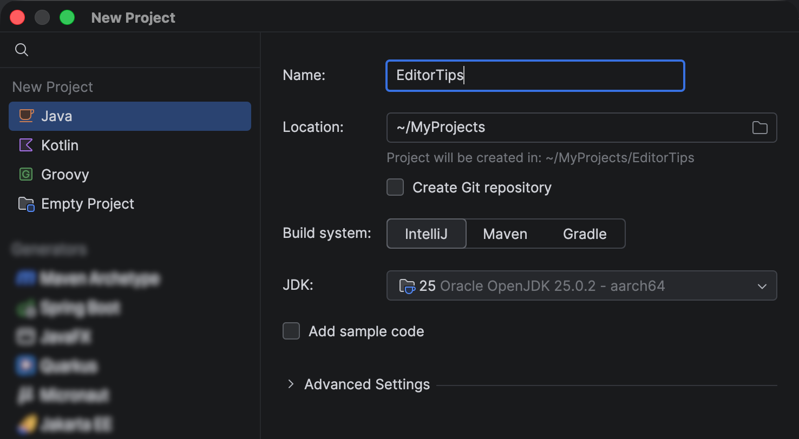This screenshot has height=439, width=799.
Task: Click the Location: label
Action: (313, 127)
